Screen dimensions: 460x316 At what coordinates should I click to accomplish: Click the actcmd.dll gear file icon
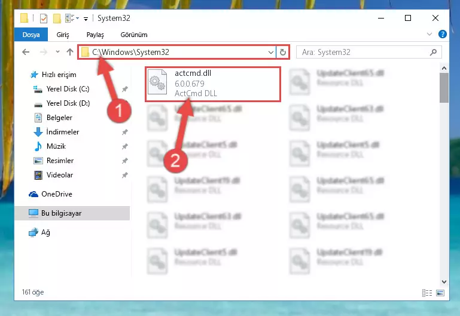[x=157, y=82]
